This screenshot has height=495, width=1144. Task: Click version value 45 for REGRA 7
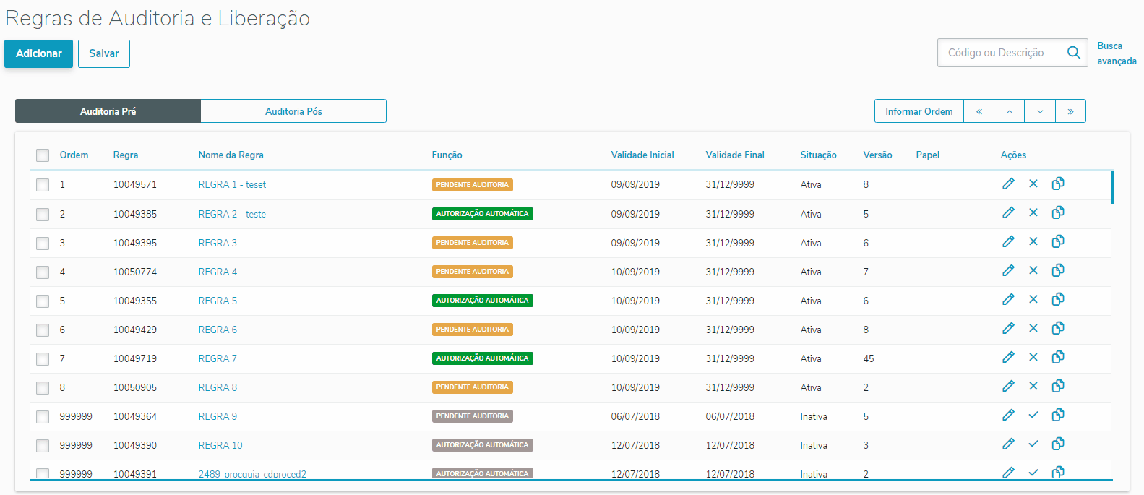pos(869,358)
